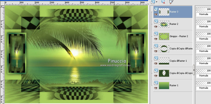
Task: Adjust opacity slider of checkered Copia diCopia diCopia layer
Action: coord(203,71)
